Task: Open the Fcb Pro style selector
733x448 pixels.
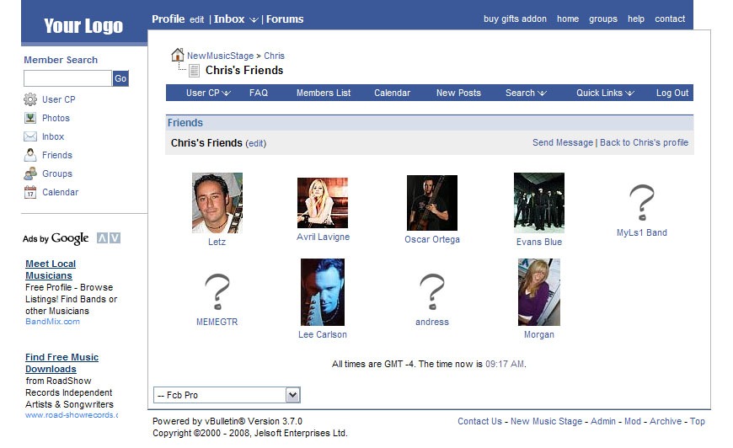Action: 227,395
